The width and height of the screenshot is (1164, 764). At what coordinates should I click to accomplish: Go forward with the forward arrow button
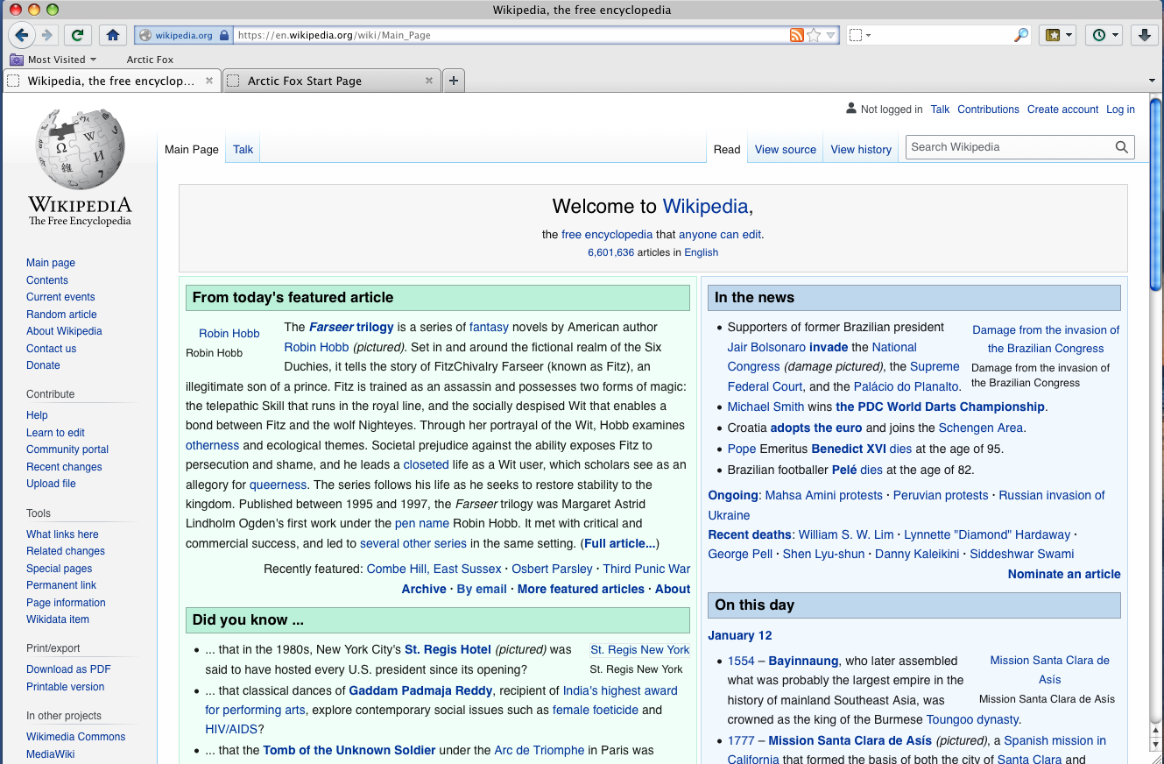point(46,35)
